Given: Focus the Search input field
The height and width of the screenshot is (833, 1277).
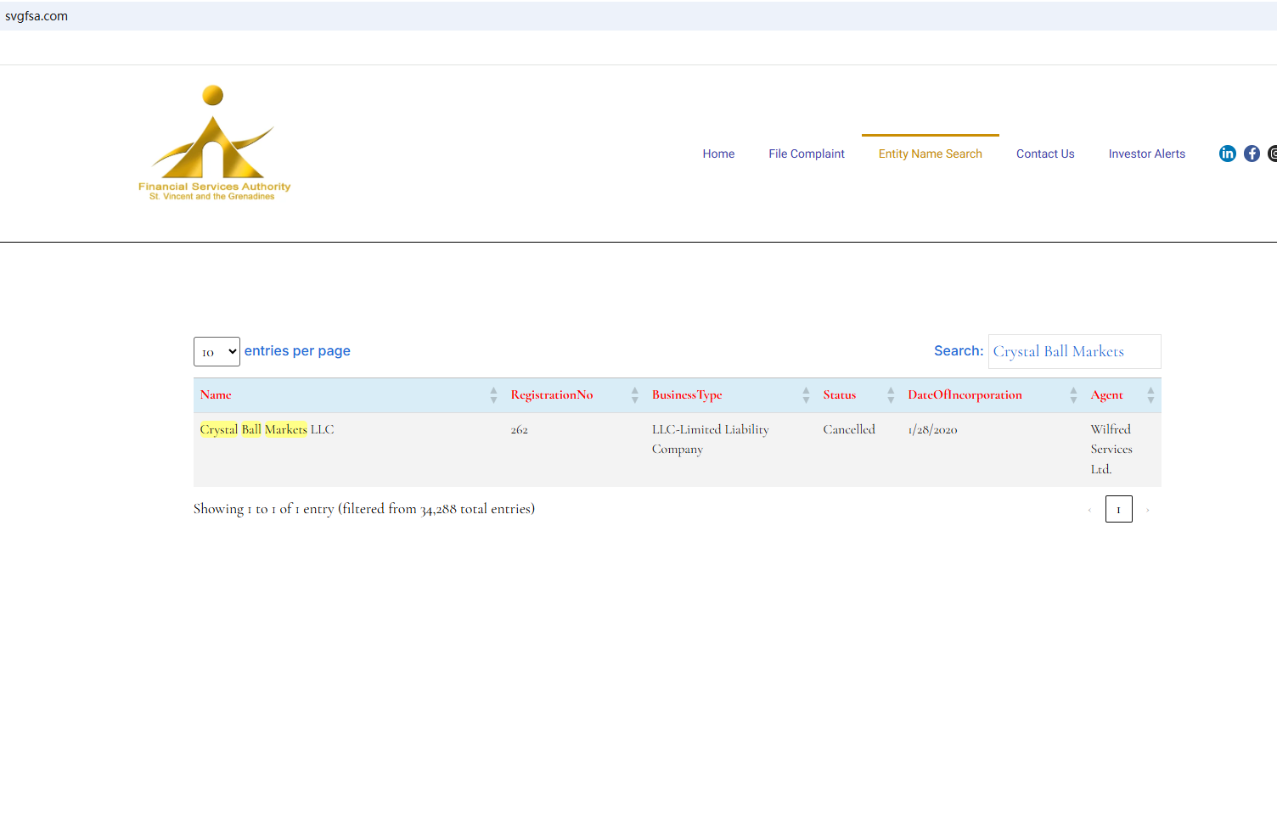Looking at the screenshot, I should [x=1074, y=351].
